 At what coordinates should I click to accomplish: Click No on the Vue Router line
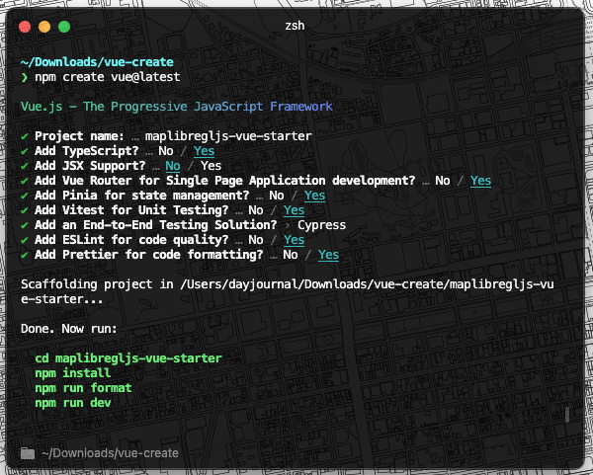443,181
